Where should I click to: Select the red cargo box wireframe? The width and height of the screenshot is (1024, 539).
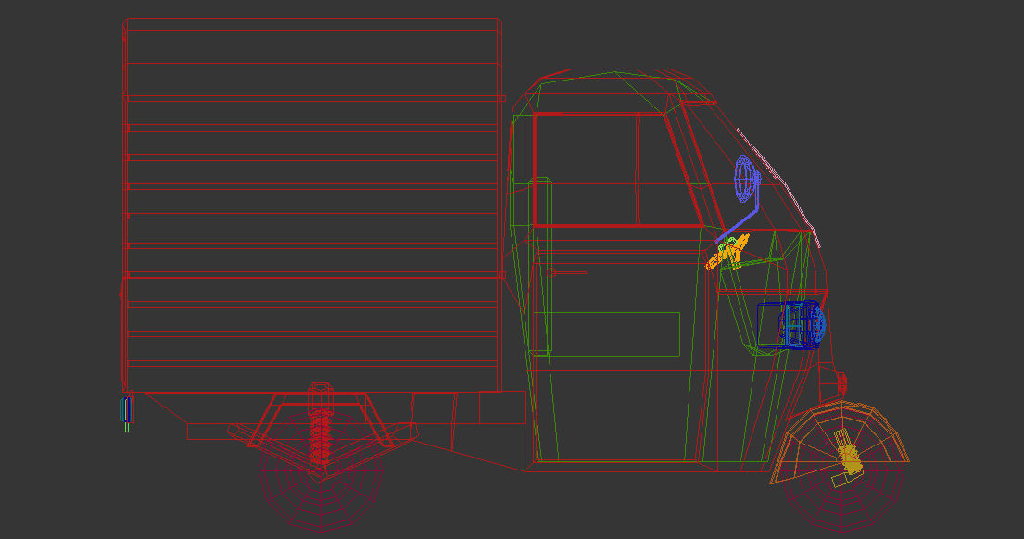pos(312,205)
